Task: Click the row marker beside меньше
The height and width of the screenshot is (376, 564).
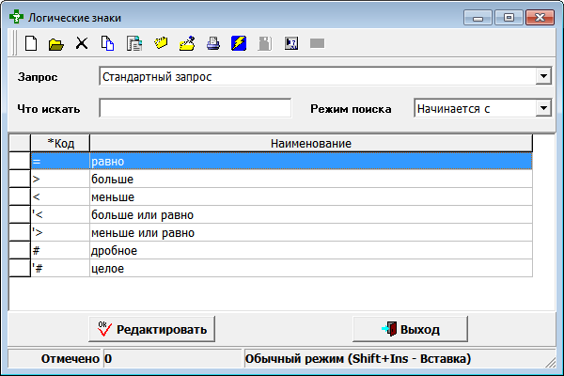Action: click(x=20, y=196)
